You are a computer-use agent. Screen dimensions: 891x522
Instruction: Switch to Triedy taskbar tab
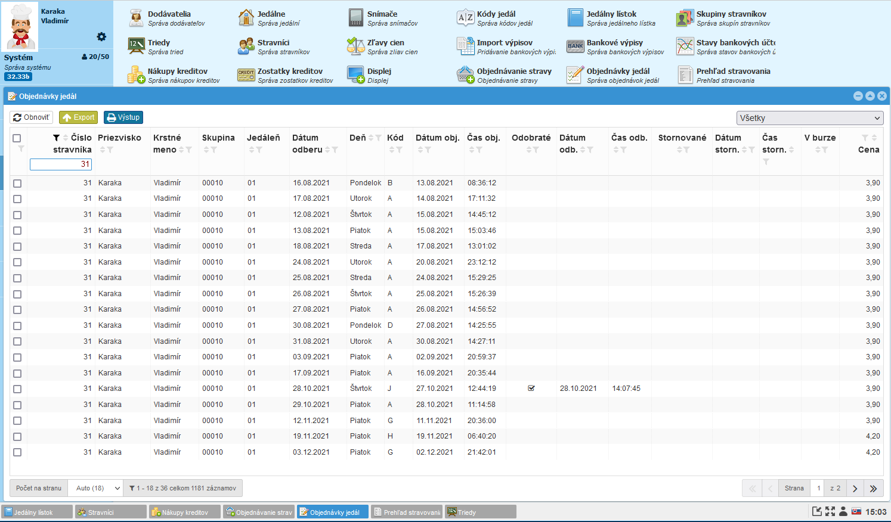481,512
